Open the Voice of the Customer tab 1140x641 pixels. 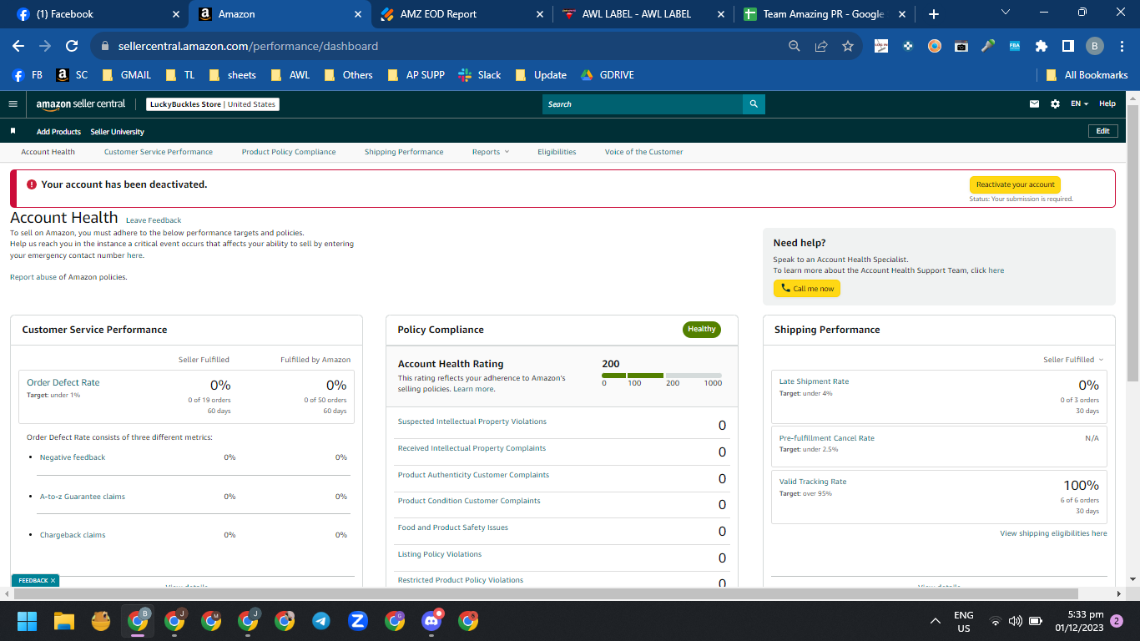pyautogui.click(x=644, y=152)
